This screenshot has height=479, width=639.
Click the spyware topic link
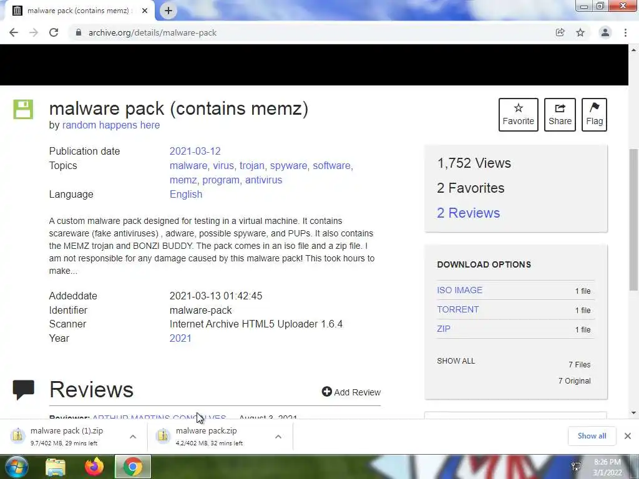pos(288,166)
